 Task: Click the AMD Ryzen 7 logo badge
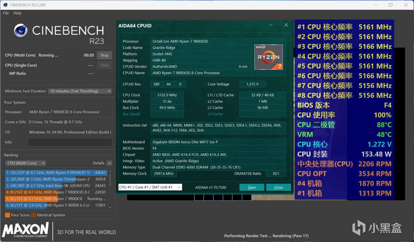point(268,57)
